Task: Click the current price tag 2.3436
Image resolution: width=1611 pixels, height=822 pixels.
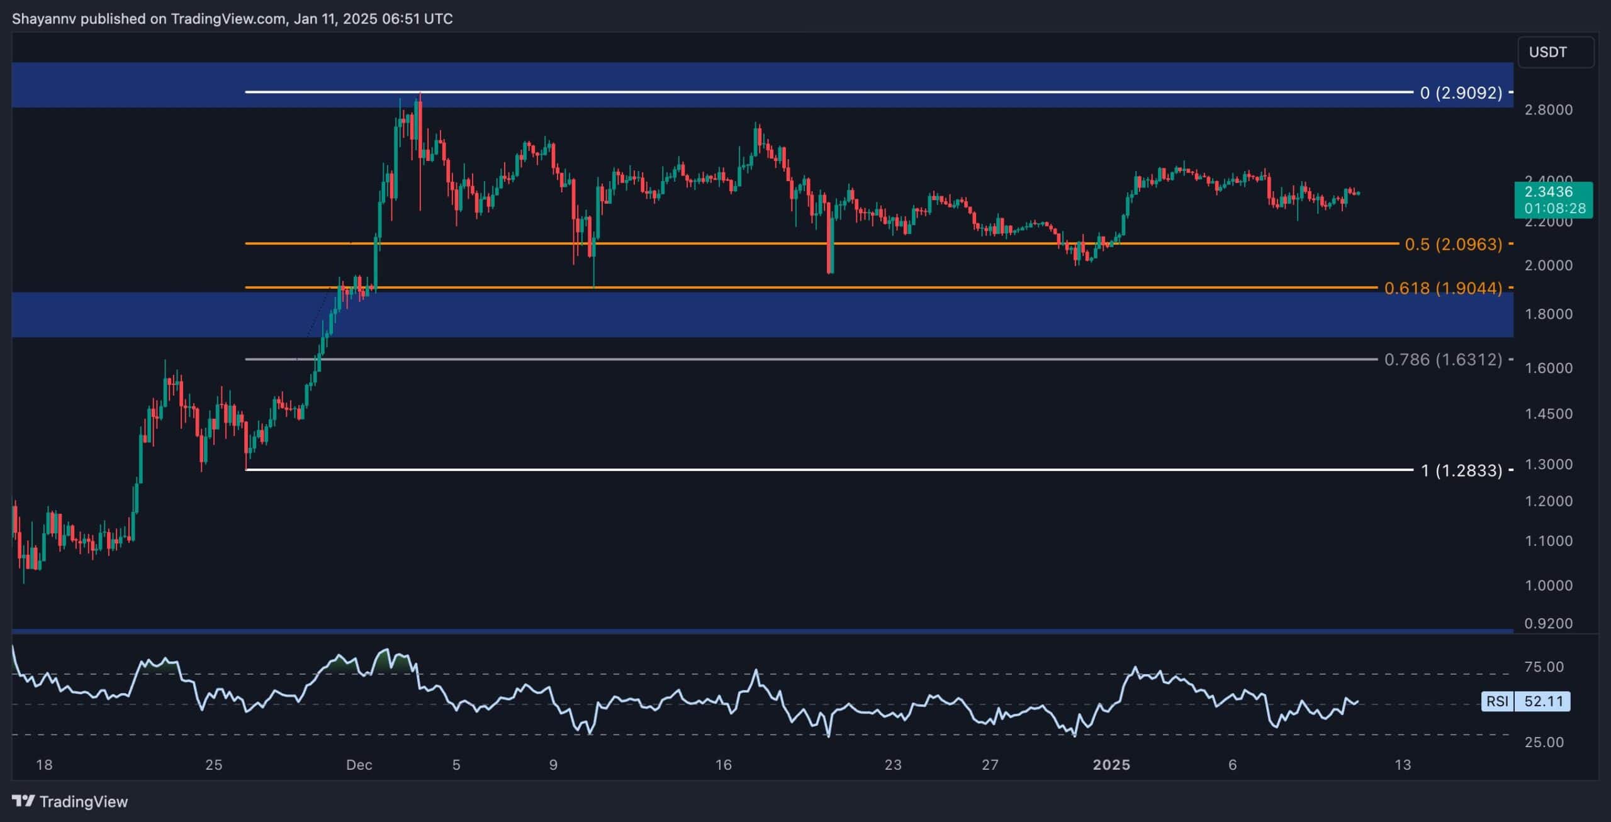Action: coord(1553,199)
